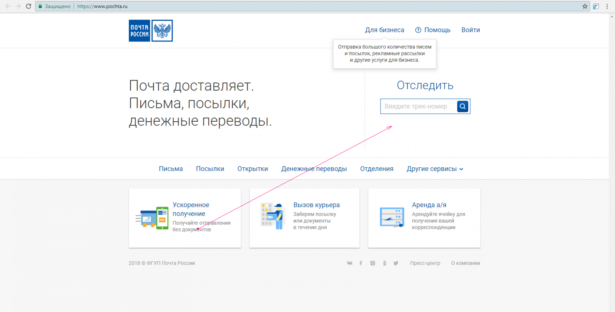
Task: Bookmark page with the star icon
Action: tap(585, 6)
